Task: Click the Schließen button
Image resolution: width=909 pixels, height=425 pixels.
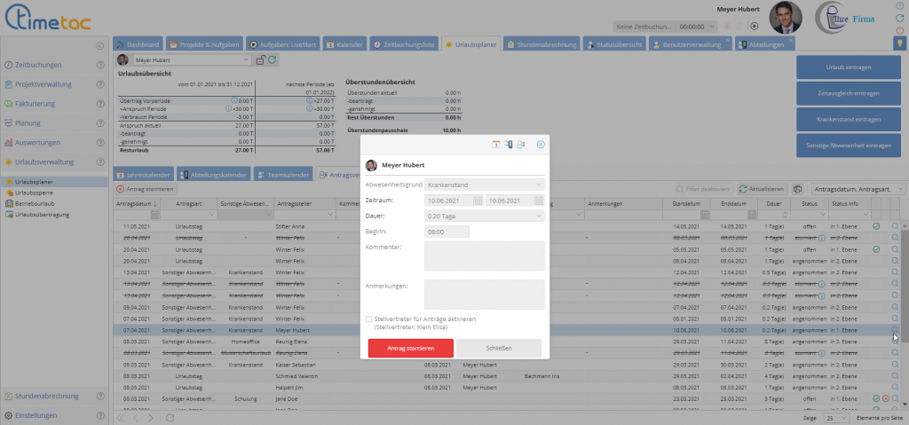Action: click(498, 349)
